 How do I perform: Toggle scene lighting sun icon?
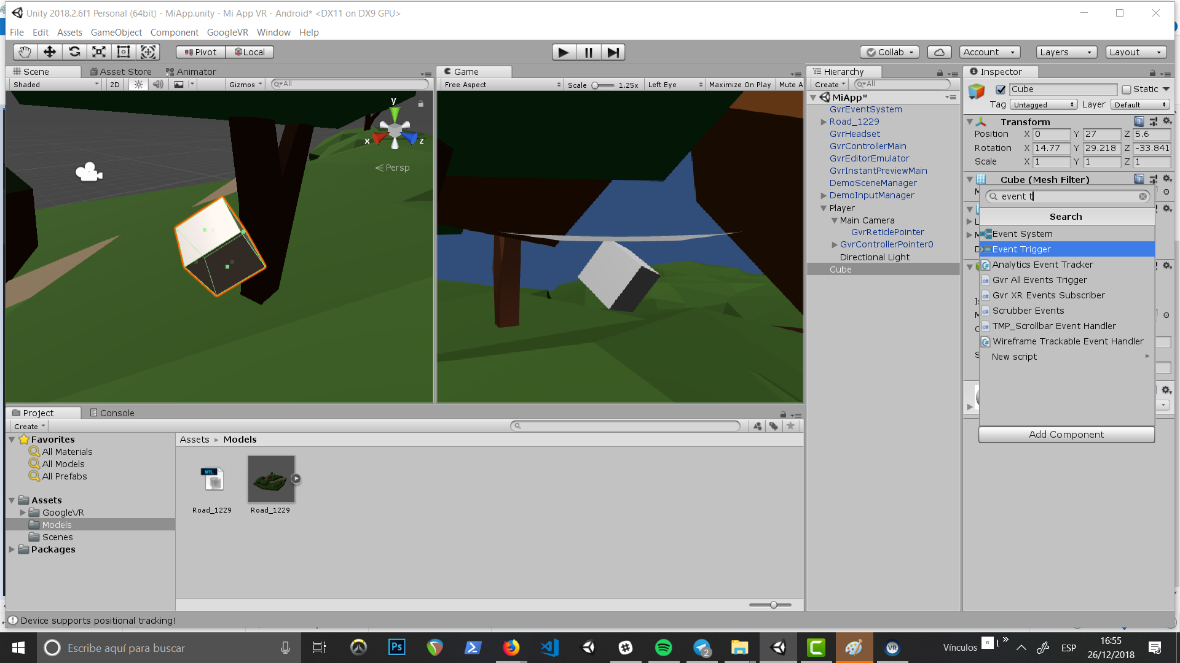point(138,85)
